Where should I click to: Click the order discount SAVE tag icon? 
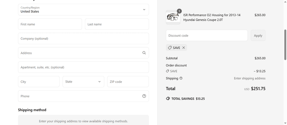167,71
